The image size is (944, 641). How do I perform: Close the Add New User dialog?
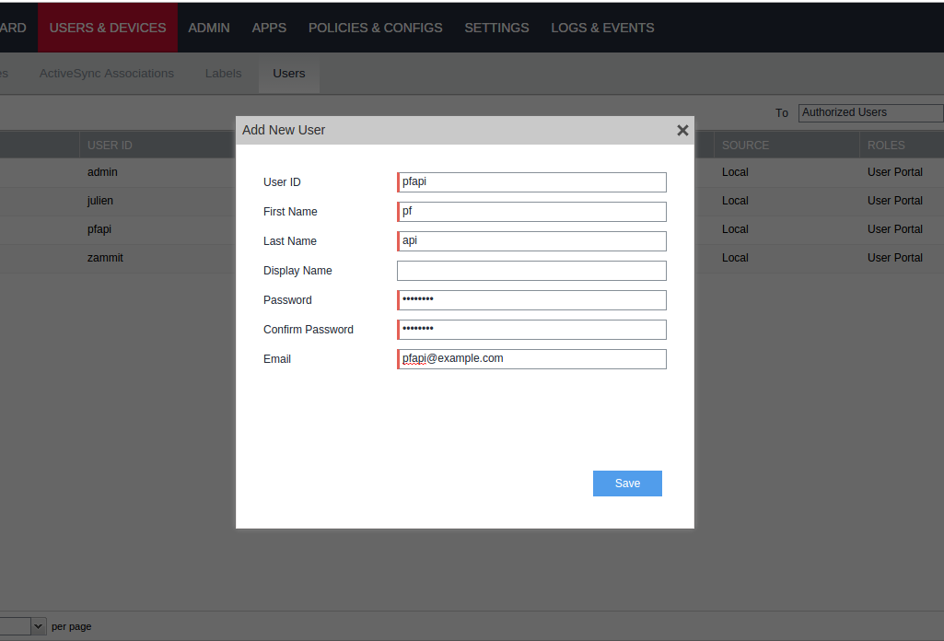tap(682, 131)
